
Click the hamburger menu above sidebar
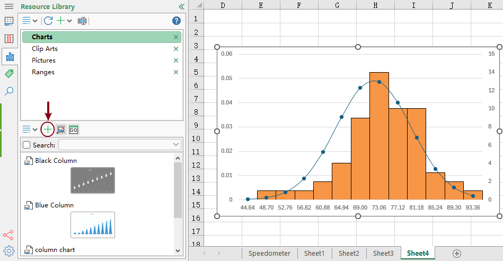[9, 7]
